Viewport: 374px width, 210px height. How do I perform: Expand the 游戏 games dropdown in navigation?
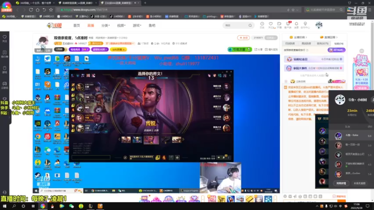pos(137,25)
